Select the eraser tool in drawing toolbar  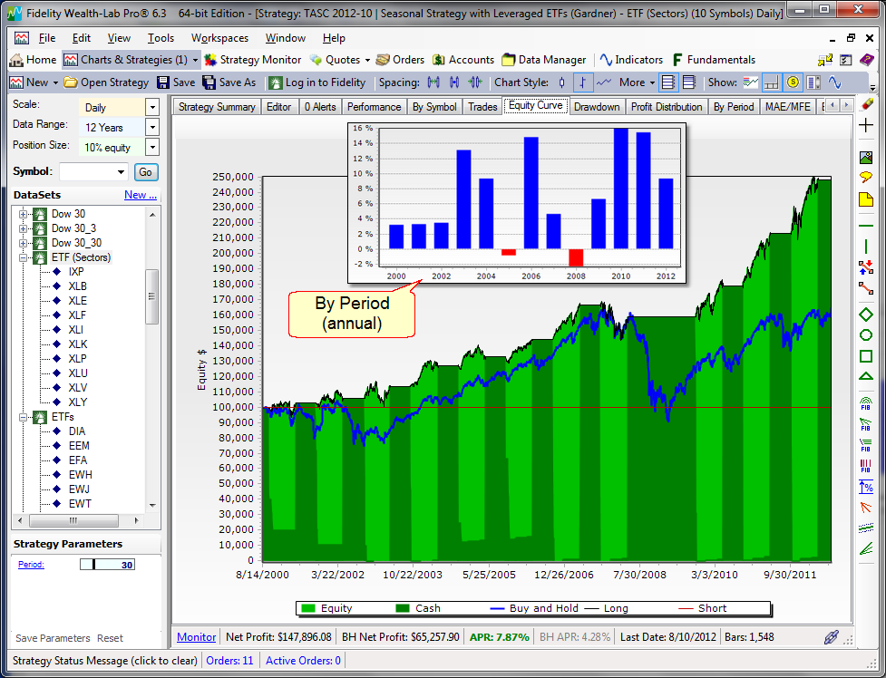pyautogui.click(x=866, y=103)
